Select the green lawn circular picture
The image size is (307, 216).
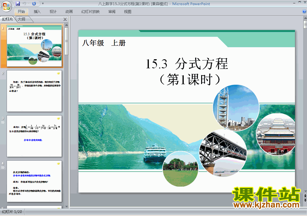(x=180, y=169)
